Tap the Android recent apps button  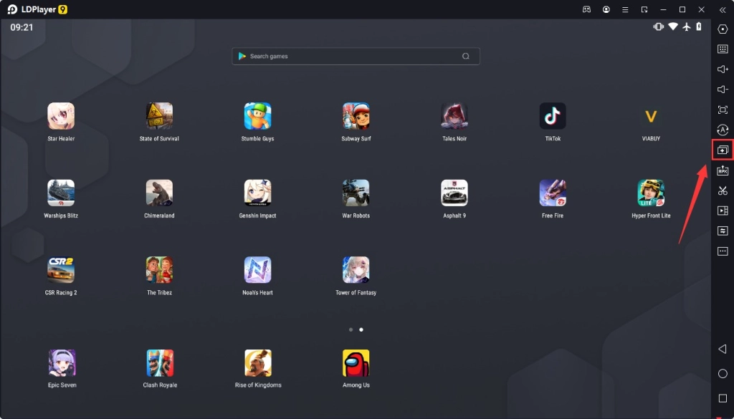click(x=723, y=398)
